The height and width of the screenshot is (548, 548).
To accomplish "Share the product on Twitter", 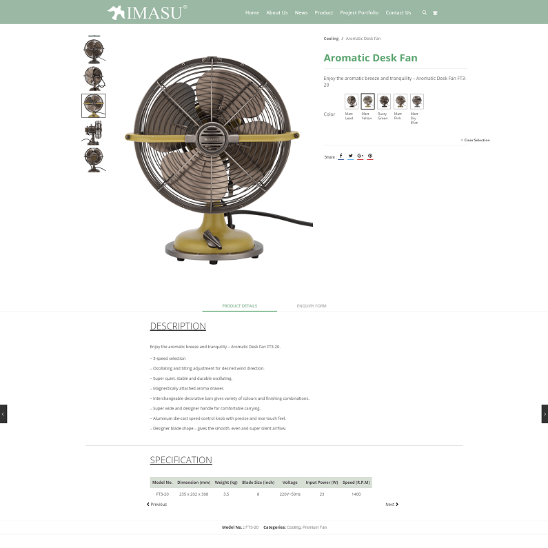I will (351, 156).
